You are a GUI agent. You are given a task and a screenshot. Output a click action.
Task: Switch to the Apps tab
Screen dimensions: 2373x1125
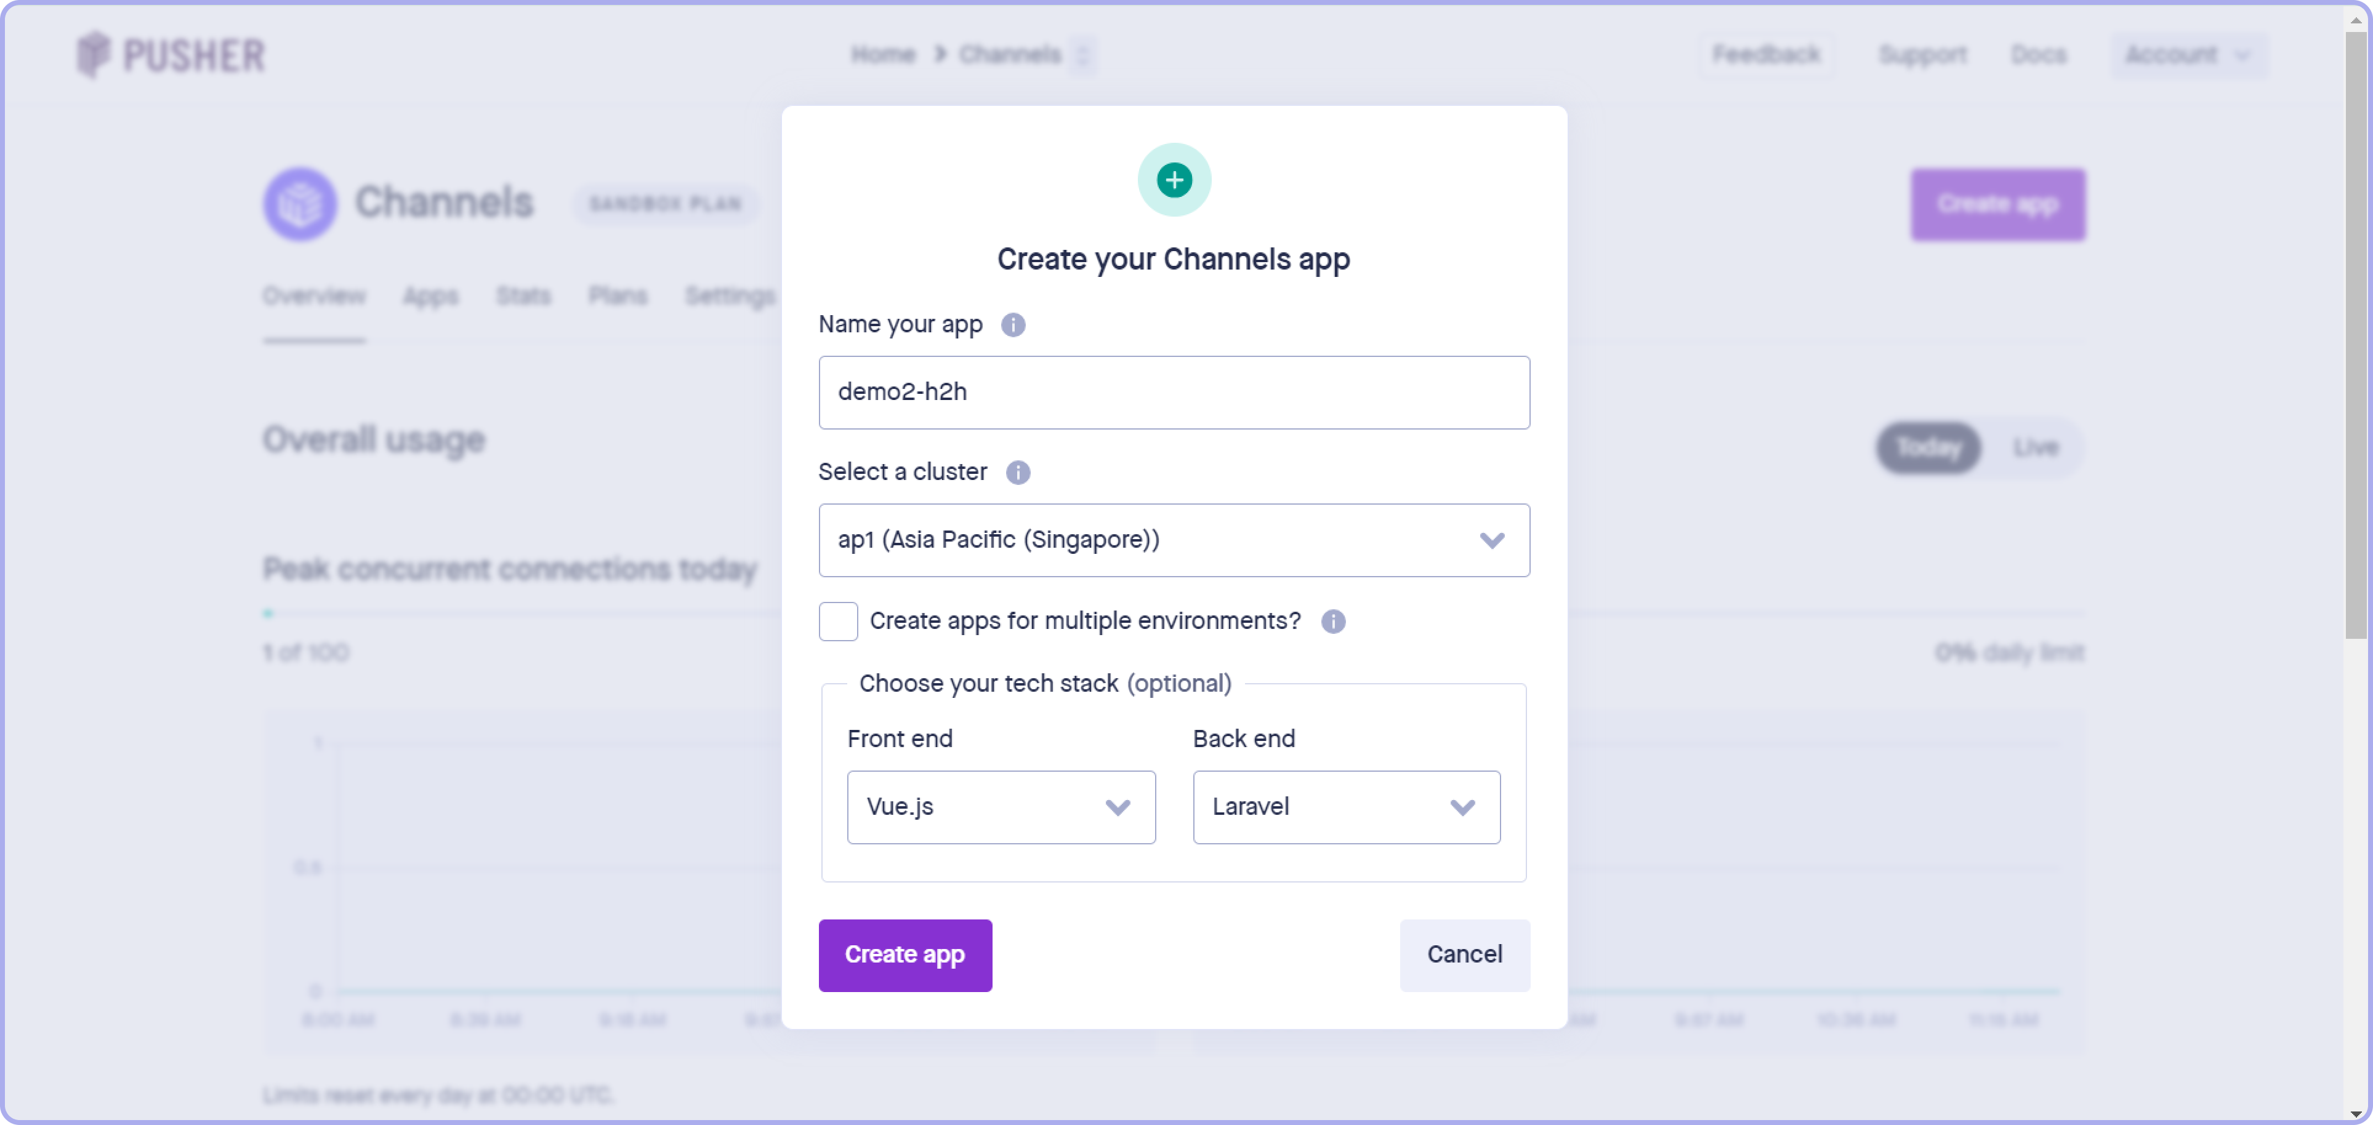point(430,297)
